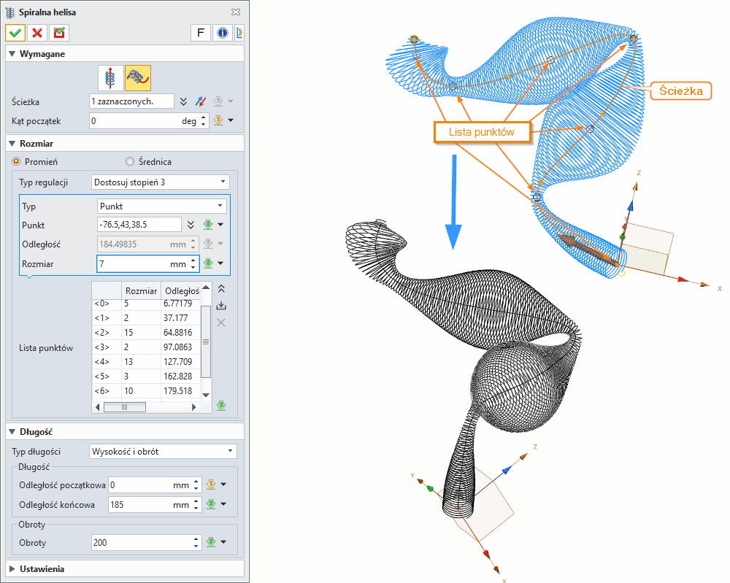Click the Apply icon next to cancel
The width and height of the screenshot is (730, 583).
pyautogui.click(x=58, y=33)
